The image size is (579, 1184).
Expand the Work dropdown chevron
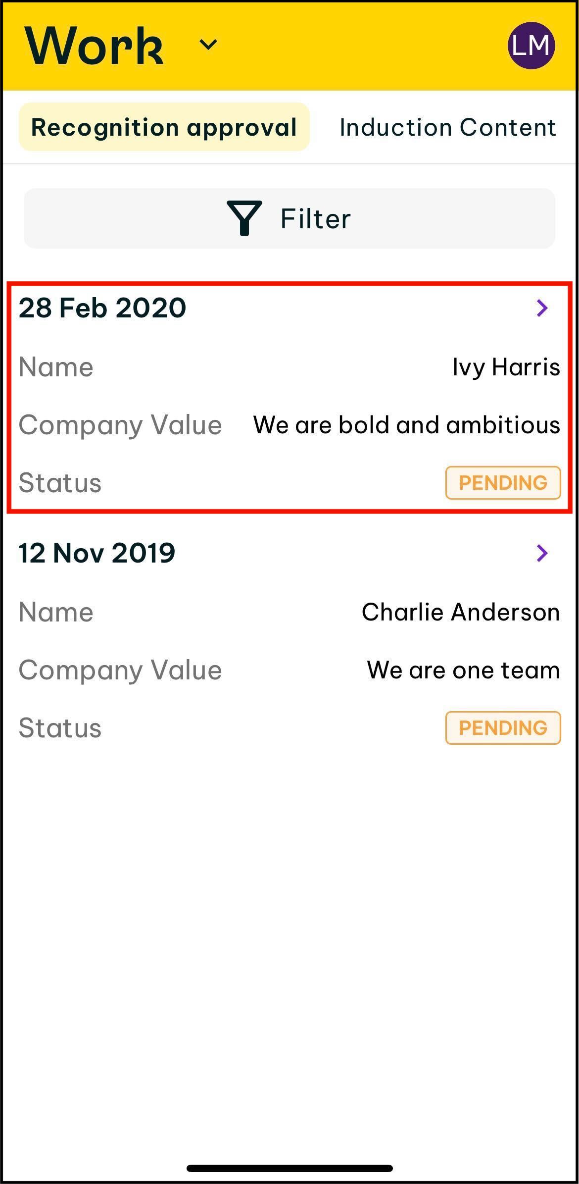click(208, 45)
